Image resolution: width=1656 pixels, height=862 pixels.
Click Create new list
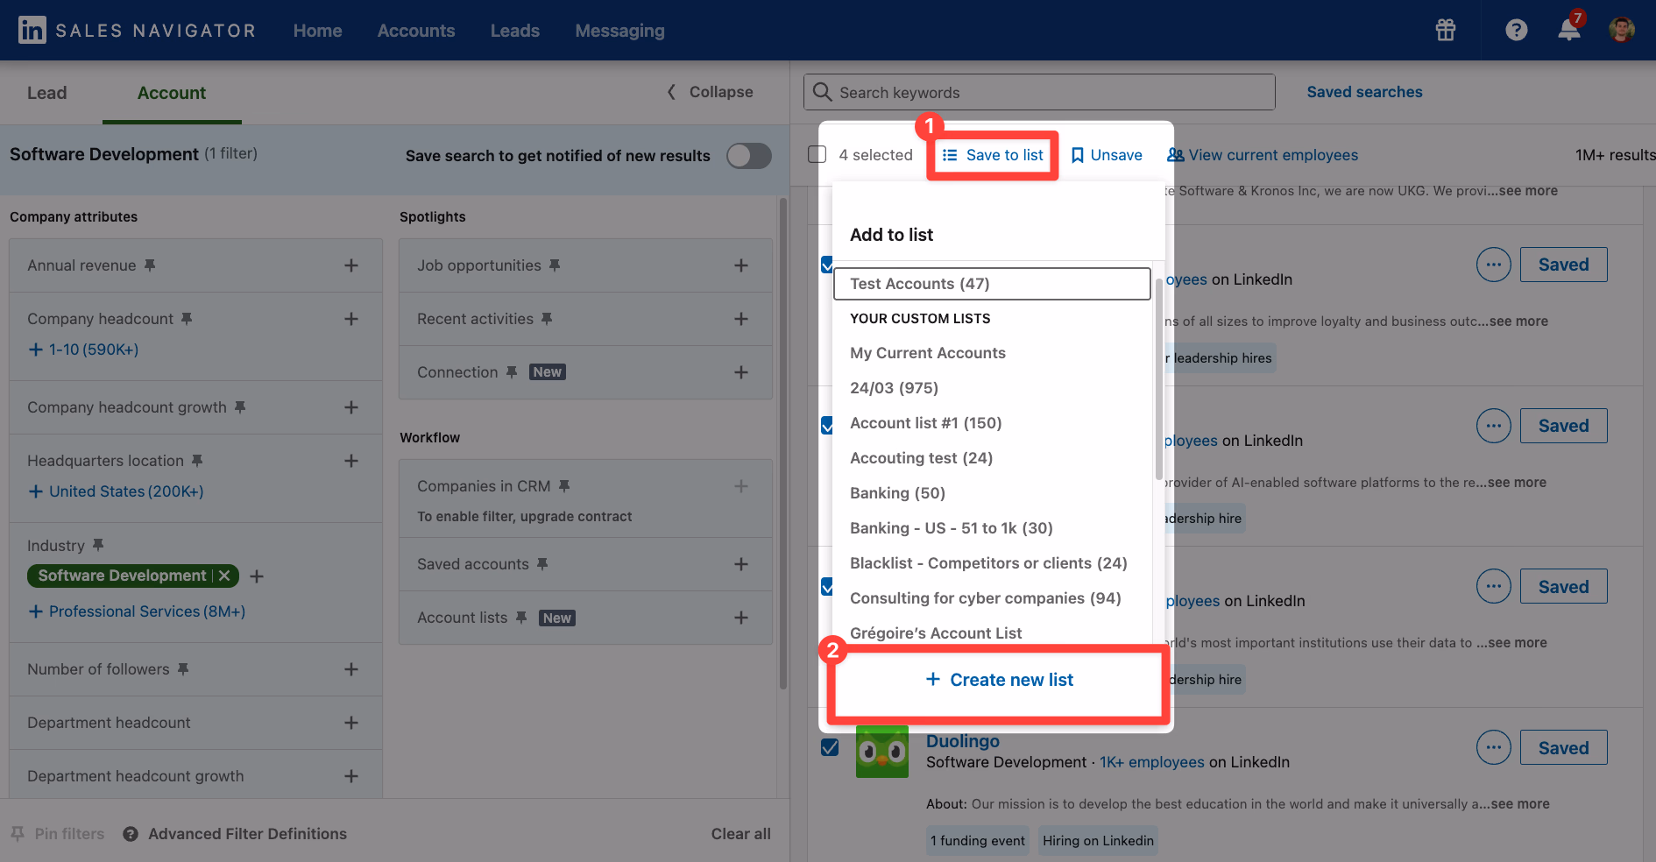click(999, 680)
